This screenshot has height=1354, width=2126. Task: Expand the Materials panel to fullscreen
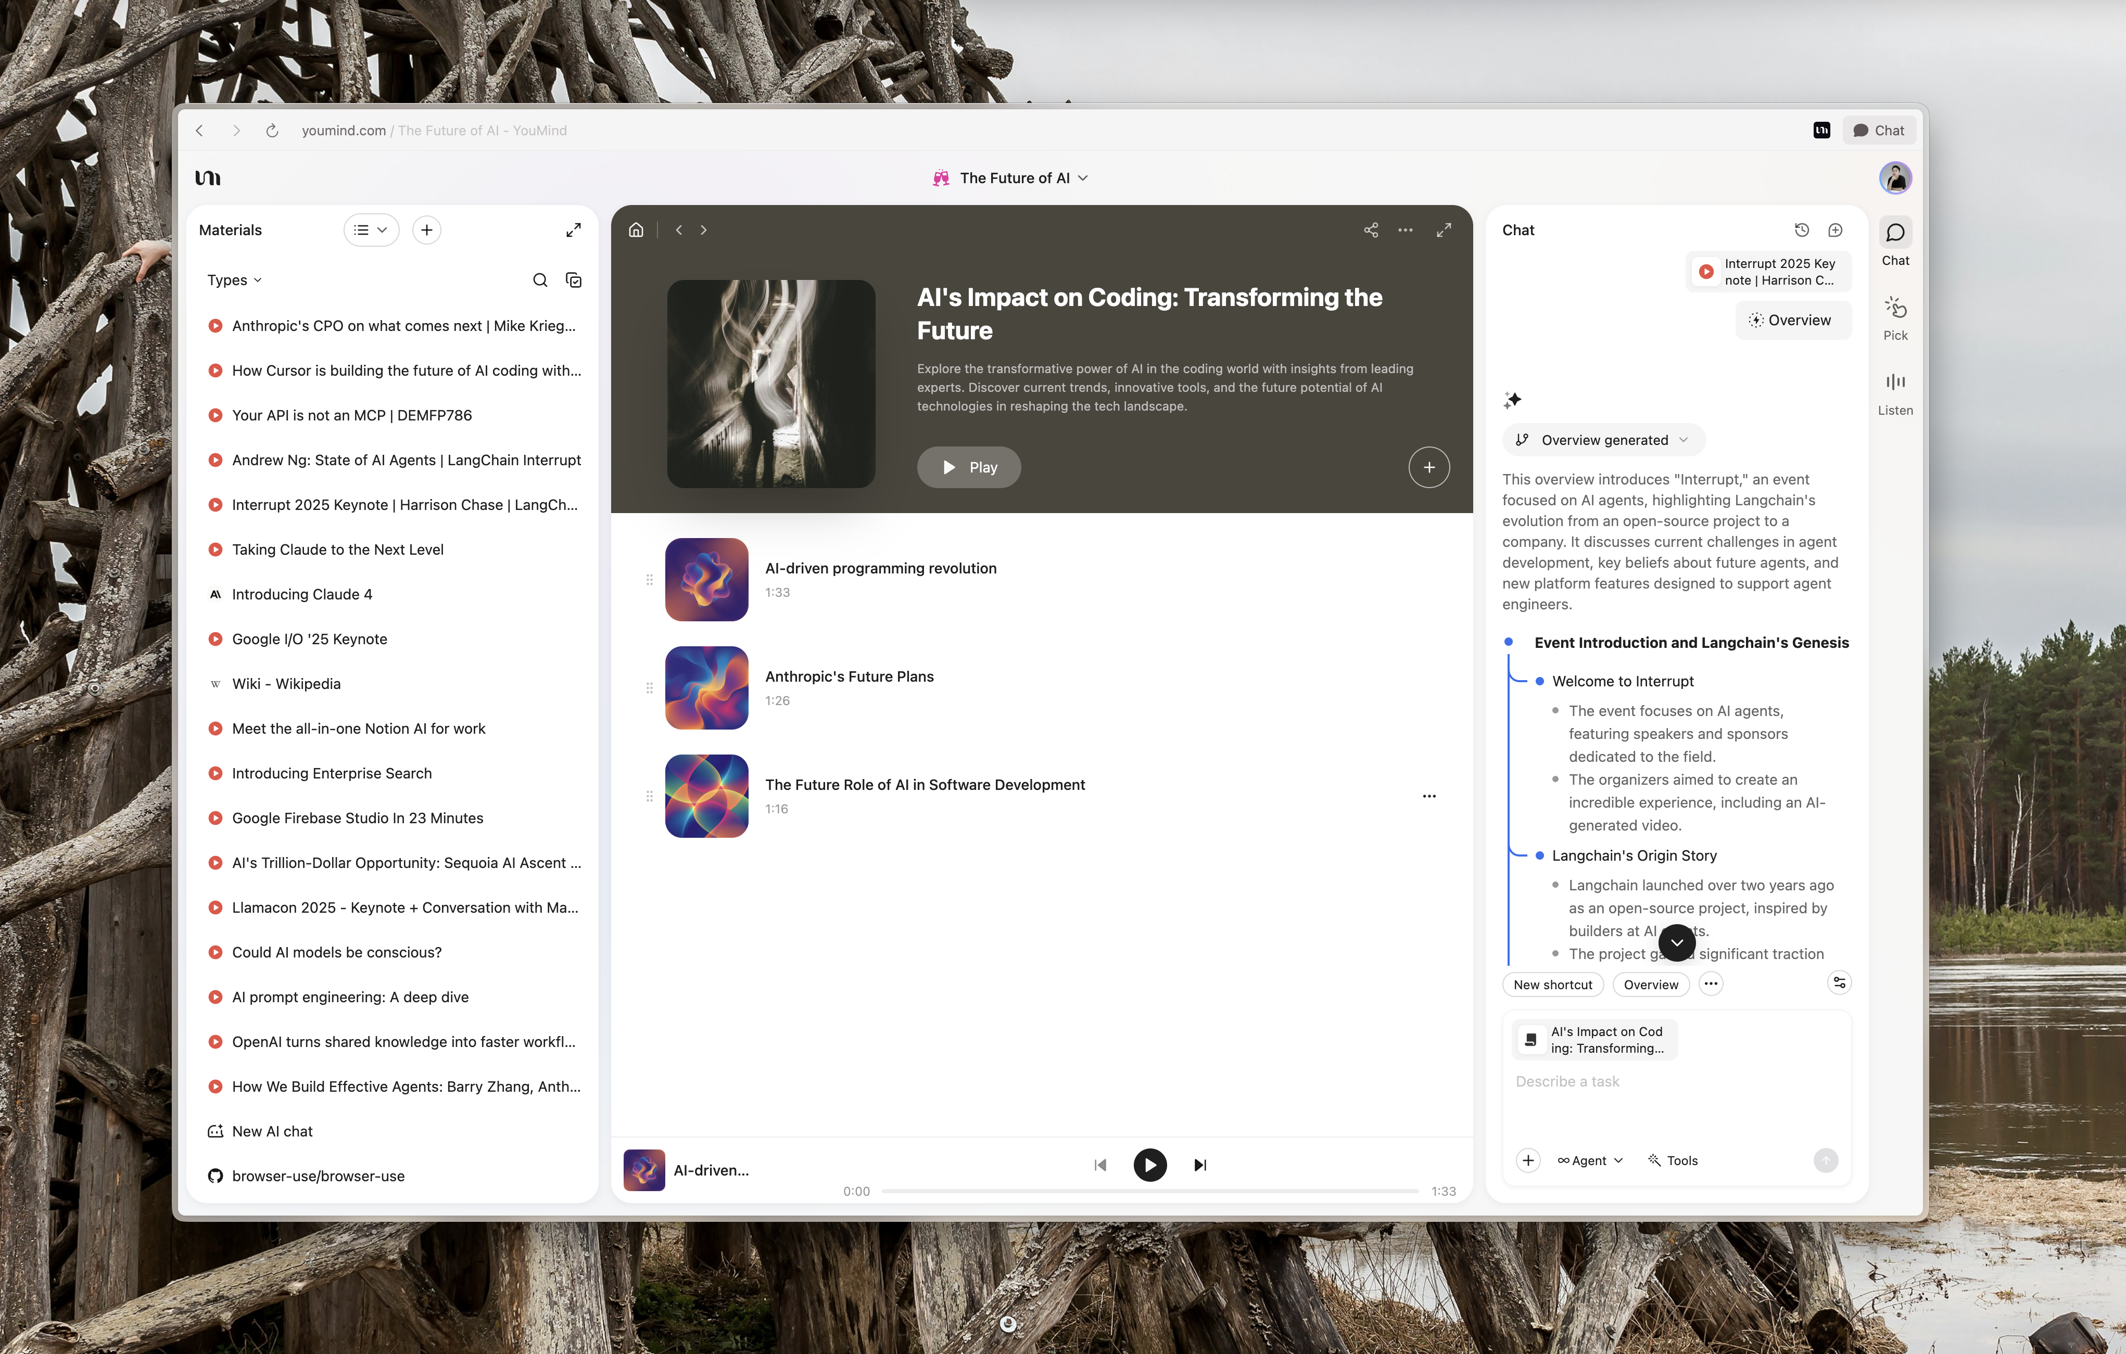pos(573,231)
